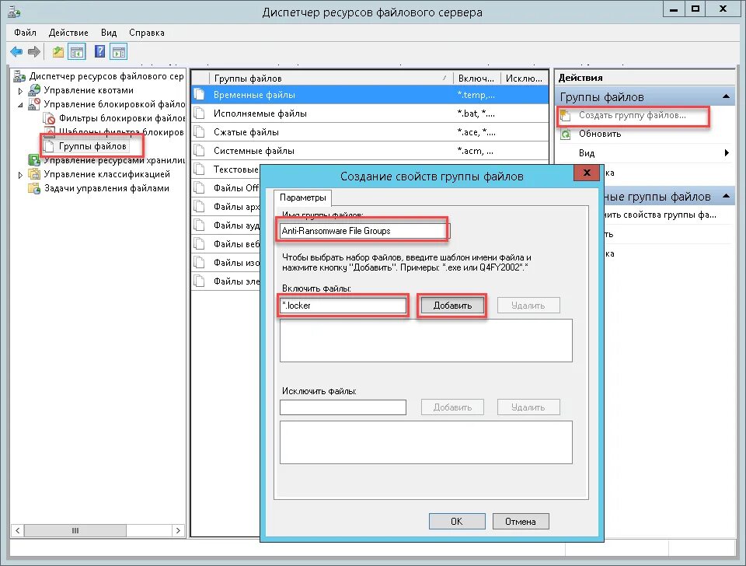The width and height of the screenshot is (746, 566).
Task: Click the Задачи управления файлами icon
Action: click(x=34, y=188)
